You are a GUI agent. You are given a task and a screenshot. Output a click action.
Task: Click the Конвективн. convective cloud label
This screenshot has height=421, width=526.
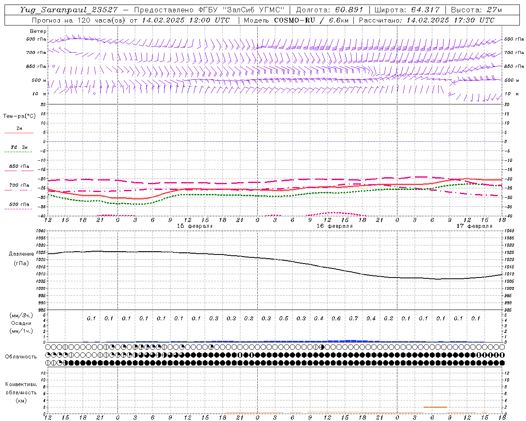click(21, 384)
